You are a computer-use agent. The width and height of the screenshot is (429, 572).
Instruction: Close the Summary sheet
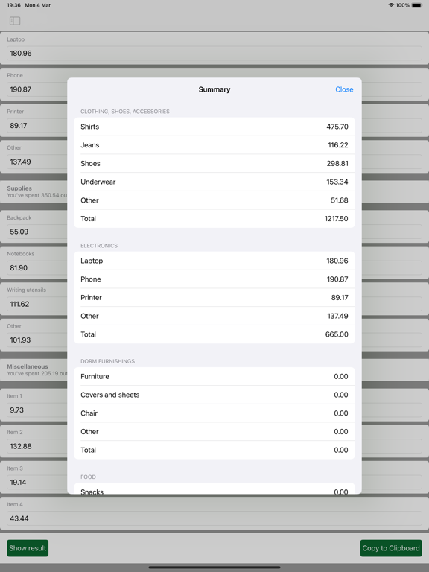pos(344,89)
